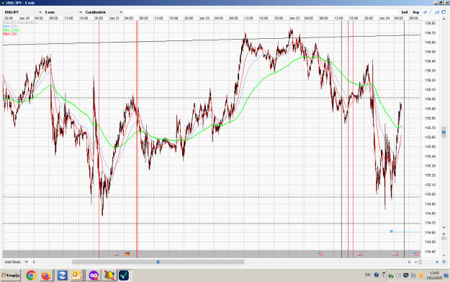Click the Jan 22 date label

[204, 18]
